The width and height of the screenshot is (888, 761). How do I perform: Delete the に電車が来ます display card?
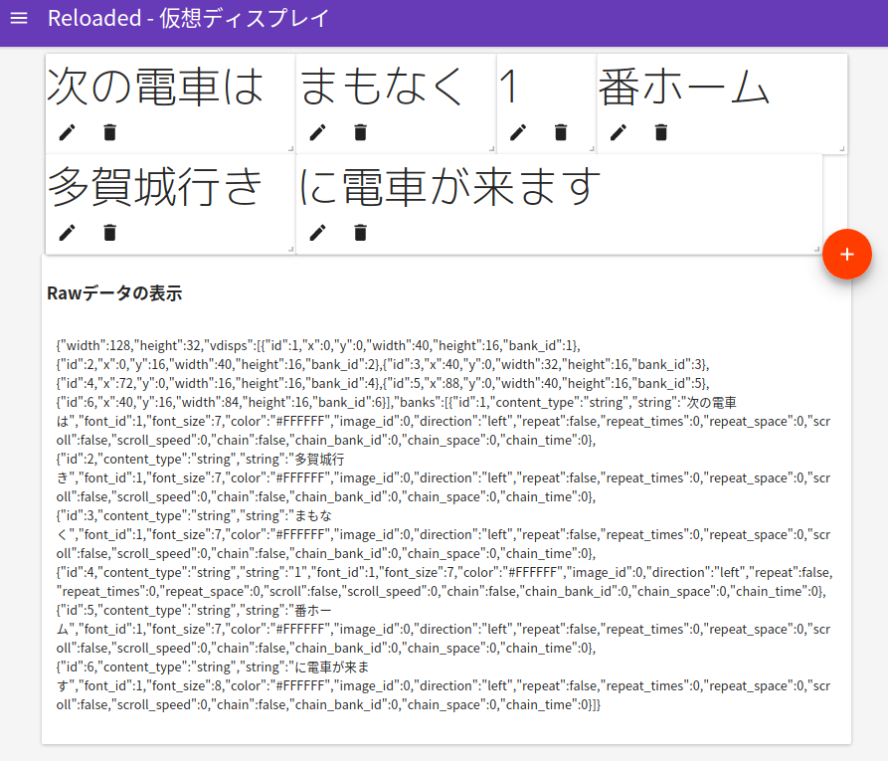coord(360,233)
